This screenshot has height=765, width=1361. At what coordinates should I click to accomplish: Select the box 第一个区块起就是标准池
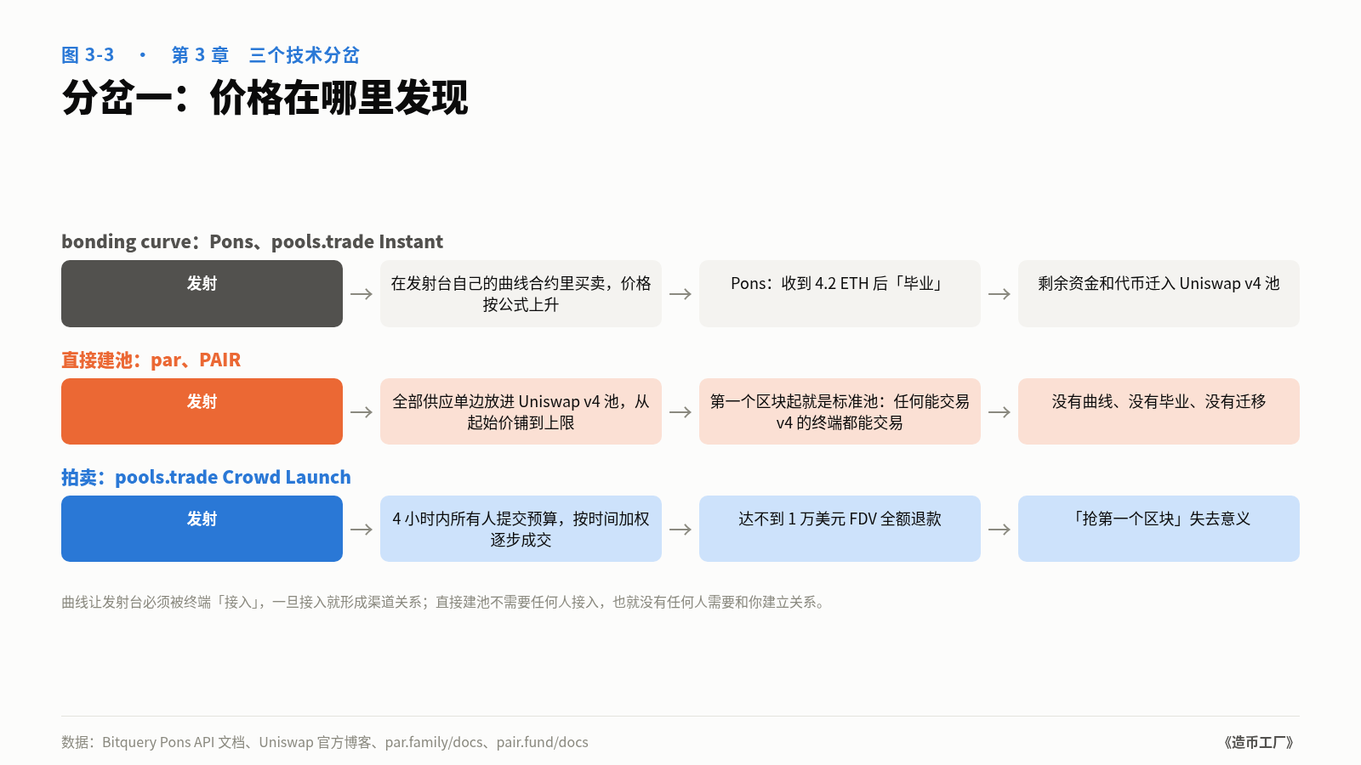pos(840,411)
